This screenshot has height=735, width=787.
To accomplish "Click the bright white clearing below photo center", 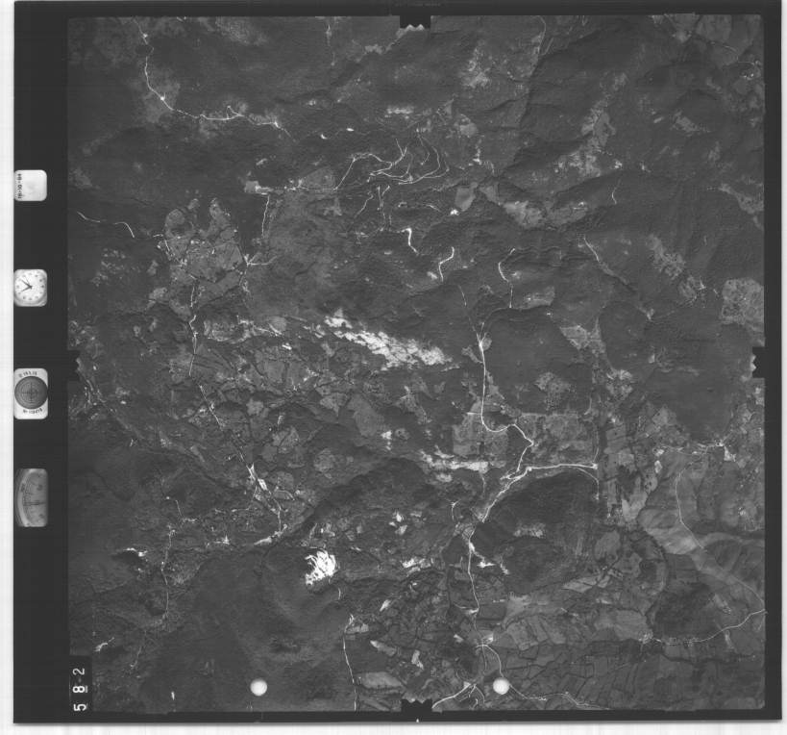I will pos(320,568).
